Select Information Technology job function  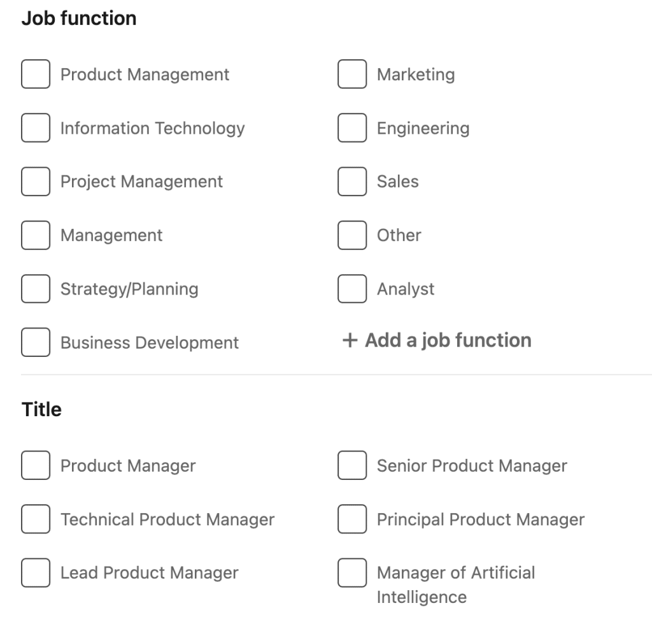point(36,128)
